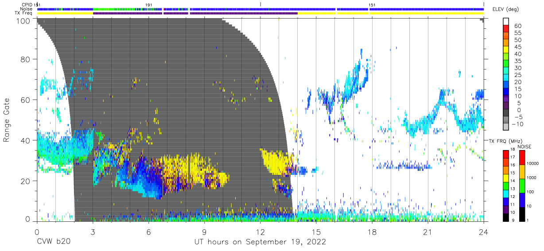Click the '24' tick on the UT hours axis

[484, 232]
